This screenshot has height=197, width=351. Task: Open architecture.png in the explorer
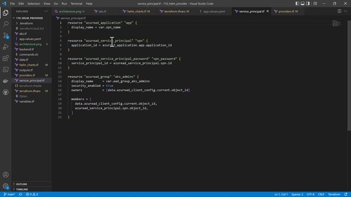click(x=30, y=44)
